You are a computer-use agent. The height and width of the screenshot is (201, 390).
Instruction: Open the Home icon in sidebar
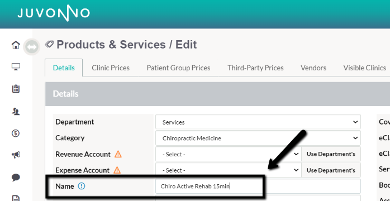coord(16,45)
